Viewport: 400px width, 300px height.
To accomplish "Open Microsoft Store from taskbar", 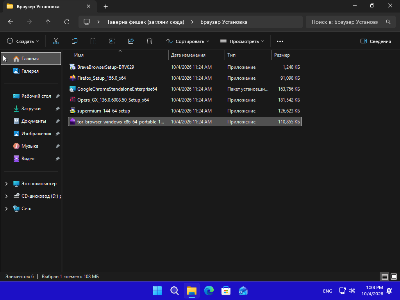I will (226, 291).
